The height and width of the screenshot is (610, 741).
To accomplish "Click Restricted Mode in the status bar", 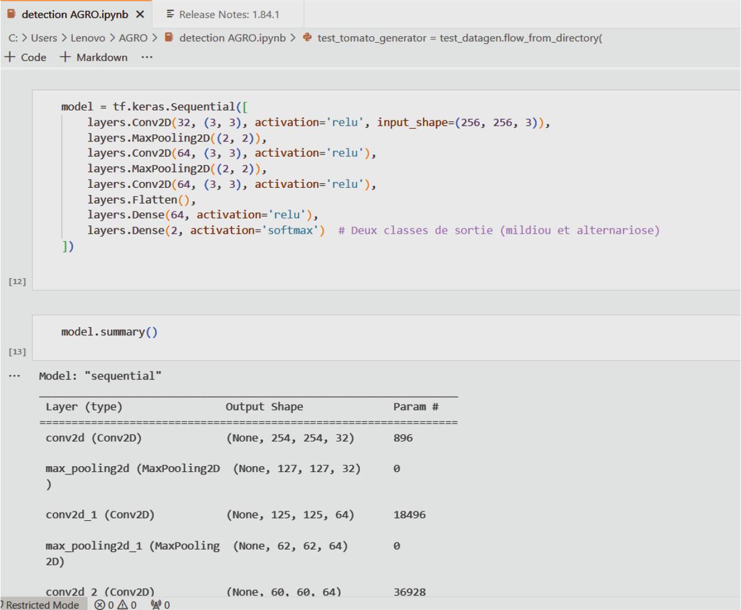I will click(x=41, y=605).
